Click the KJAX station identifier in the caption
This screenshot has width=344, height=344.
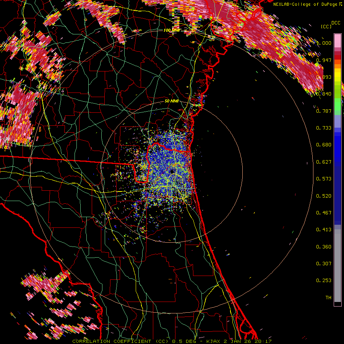[214, 341]
